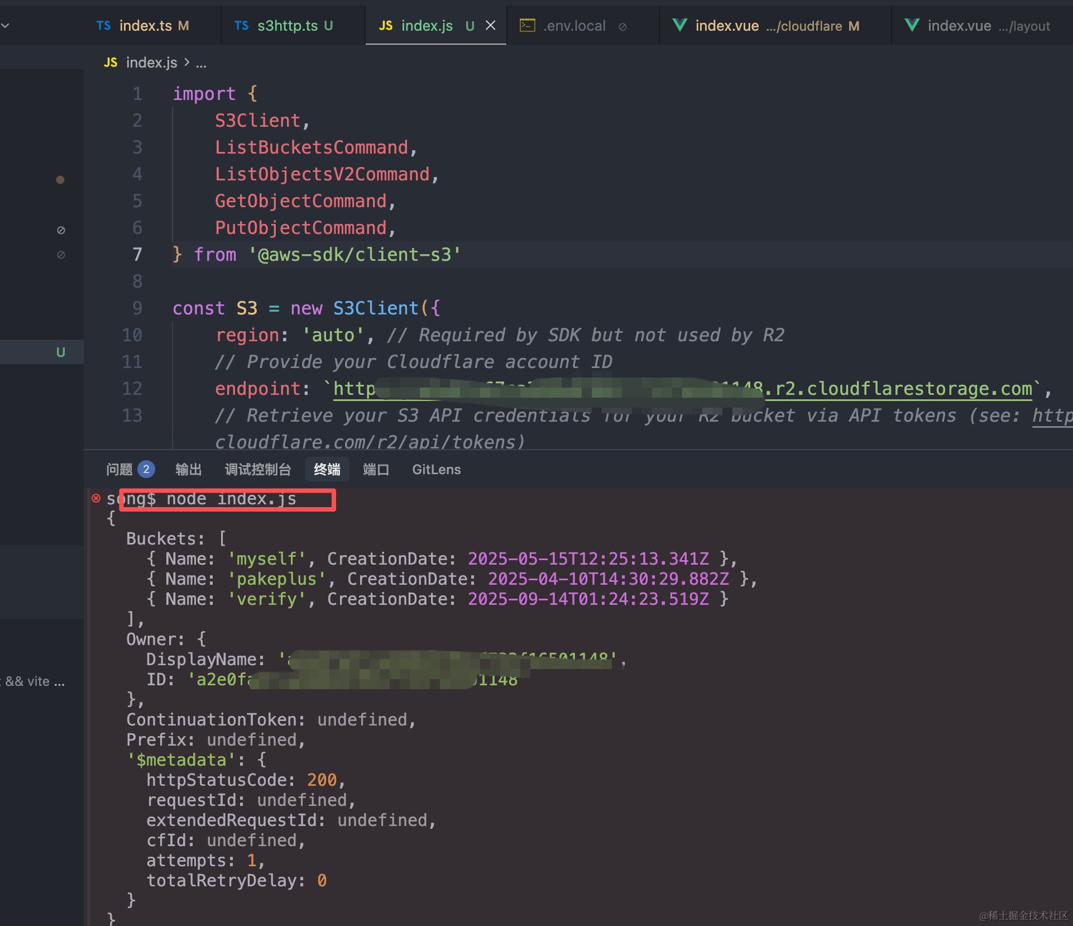Click the TypeScript icon on index.ts tab
Viewport: 1073px width, 926px height.
(x=103, y=26)
